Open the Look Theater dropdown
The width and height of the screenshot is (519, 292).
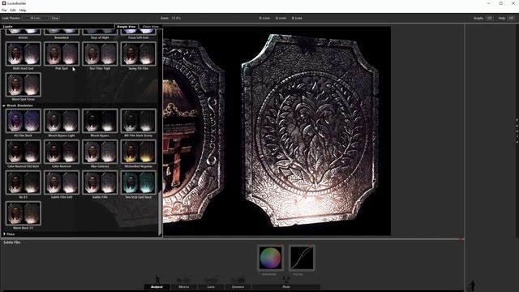[36, 18]
